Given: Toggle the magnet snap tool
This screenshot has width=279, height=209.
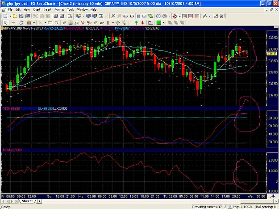Looking at the screenshot, I should click(x=29, y=23).
